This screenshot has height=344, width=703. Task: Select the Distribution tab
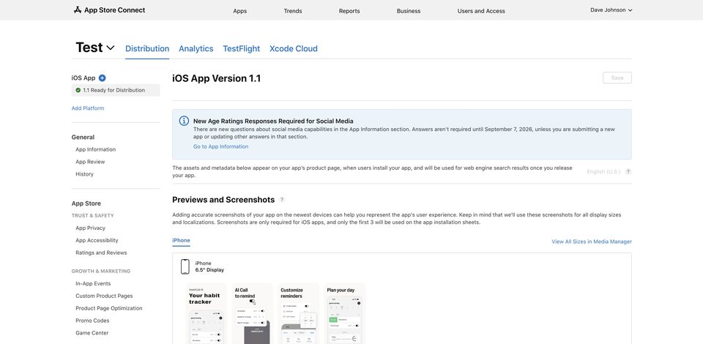147,48
